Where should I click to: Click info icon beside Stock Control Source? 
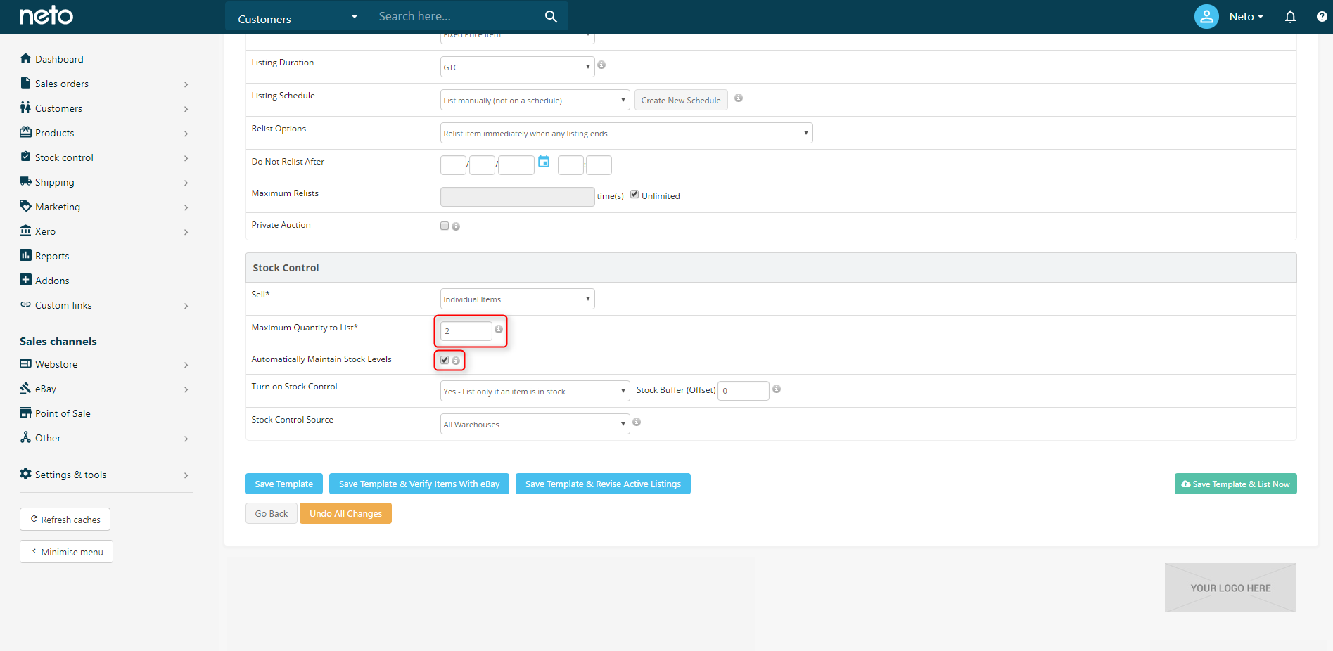click(637, 422)
